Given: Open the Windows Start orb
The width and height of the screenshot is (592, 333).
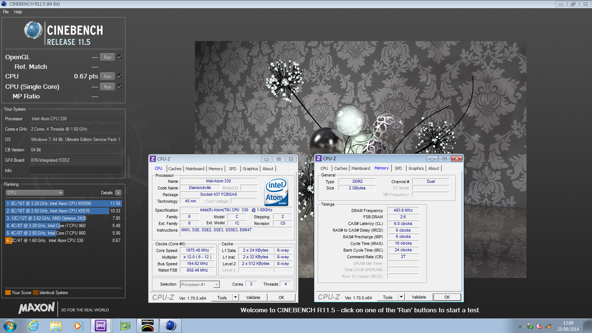Looking at the screenshot, I should pos(10,326).
